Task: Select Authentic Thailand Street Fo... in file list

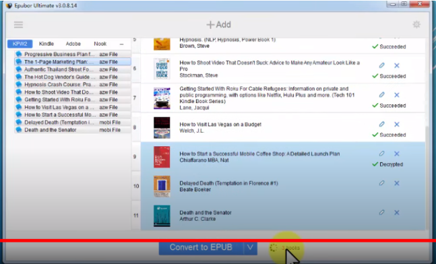Action: (x=73, y=69)
